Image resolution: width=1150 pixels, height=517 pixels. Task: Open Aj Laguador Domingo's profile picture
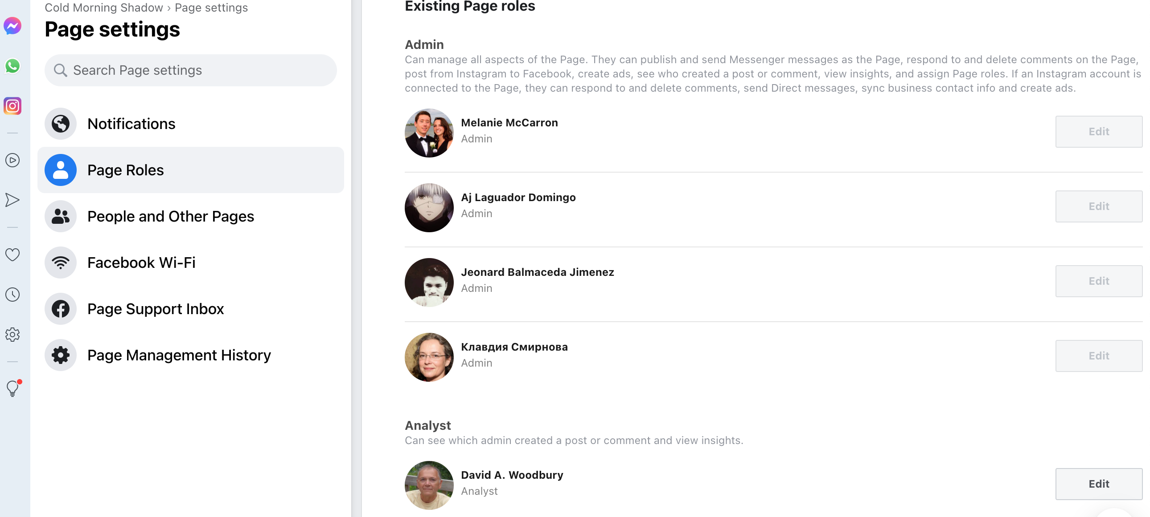click(429, 208)
